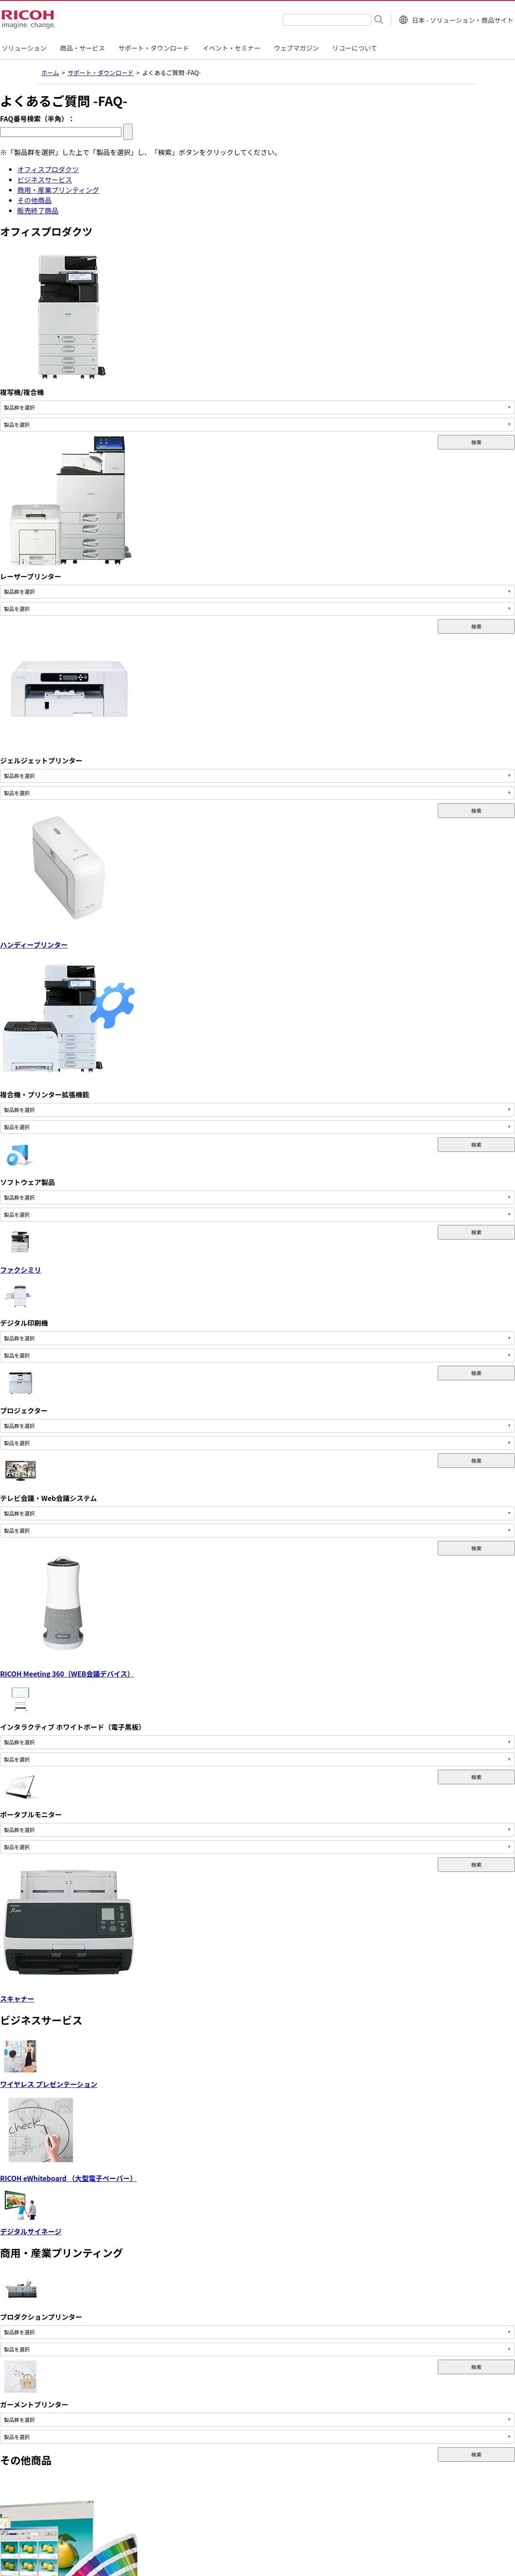Click the RICOH logo
Viewport: 515px width, 2576px height.
point(28,19)
